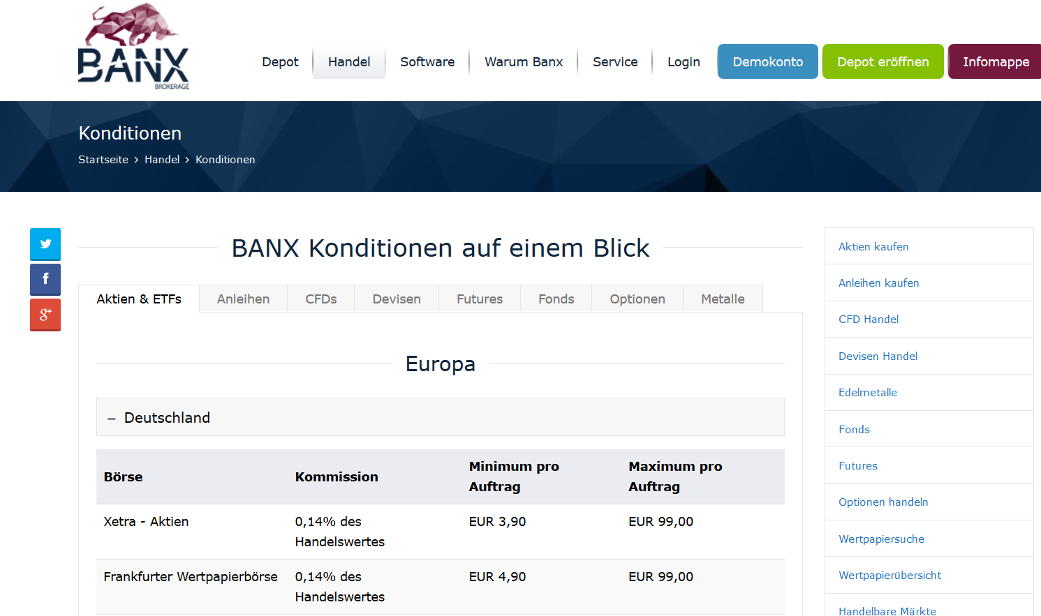Select the Aktien & ETFs tab

tap(139, 299)
